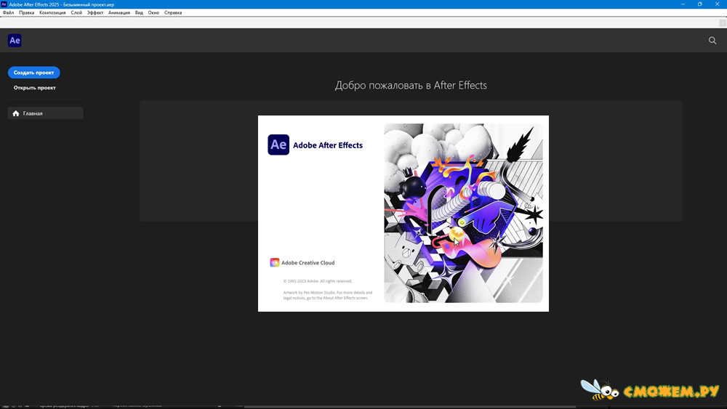The image size is (727, 409).
Task: Click the Добро пожаловать в After Effects heading
Action: 411,85
